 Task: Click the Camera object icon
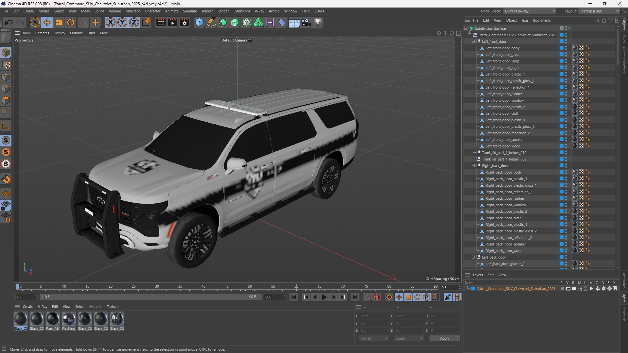click(x=306, y=22)
